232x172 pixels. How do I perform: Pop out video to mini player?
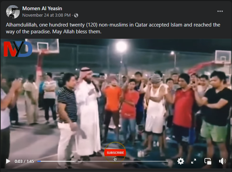tap(208, 161)
